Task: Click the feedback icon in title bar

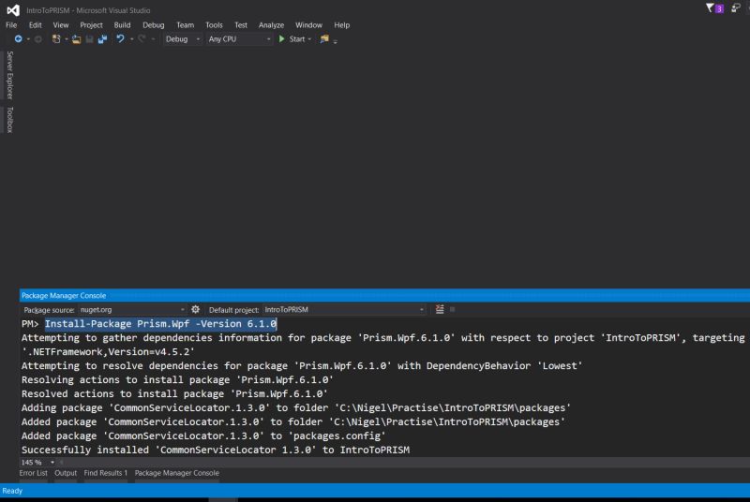Action: 736,8
